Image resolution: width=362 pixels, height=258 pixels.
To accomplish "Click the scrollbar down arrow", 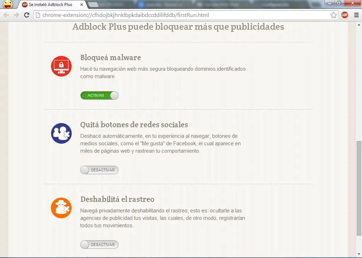I will [359, 254].
